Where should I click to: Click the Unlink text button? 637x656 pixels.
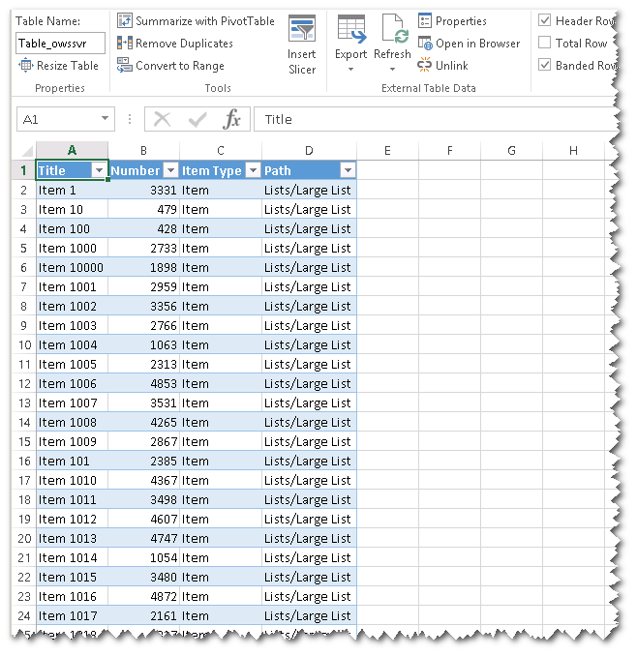pos(451,65)
